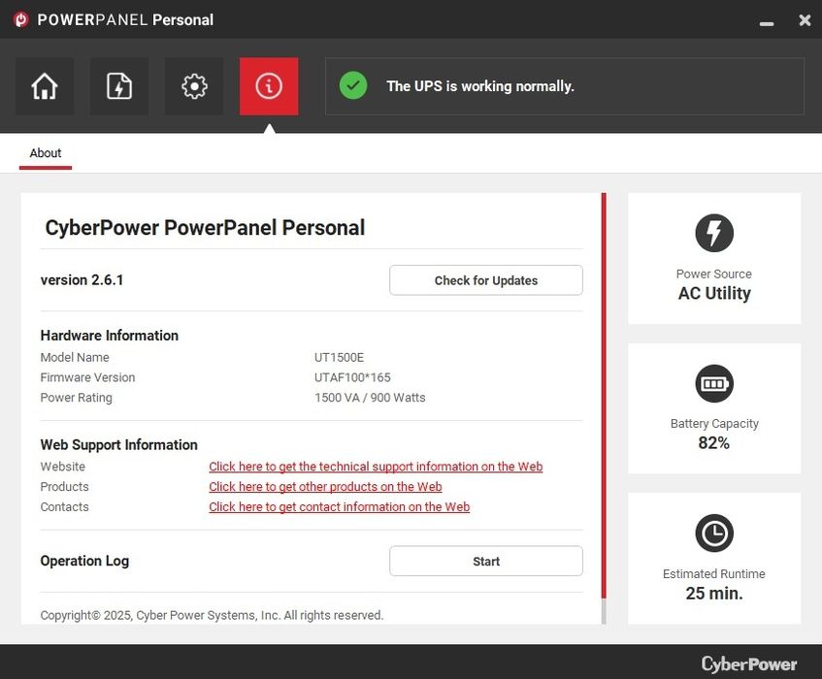This screenshot has height=679, width=822.
Task: Click the 'Firmware Version' label
Action: (87, 377)
